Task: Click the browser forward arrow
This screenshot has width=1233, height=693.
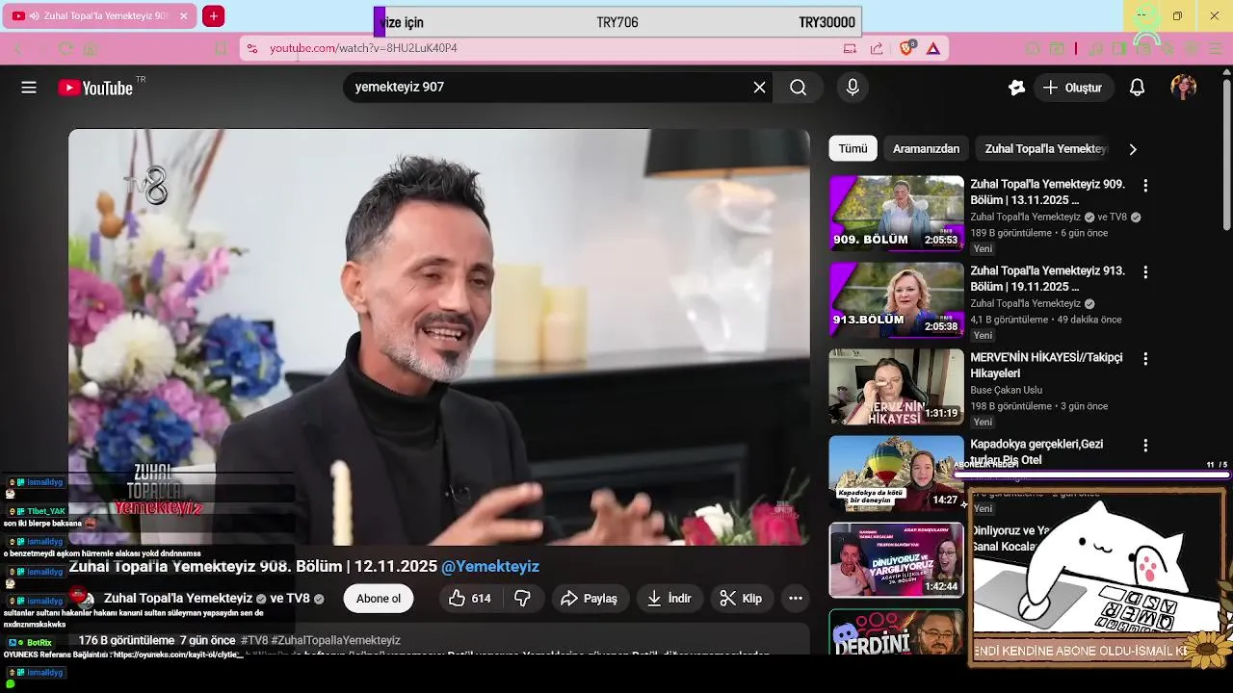Action: click(41, 48)
